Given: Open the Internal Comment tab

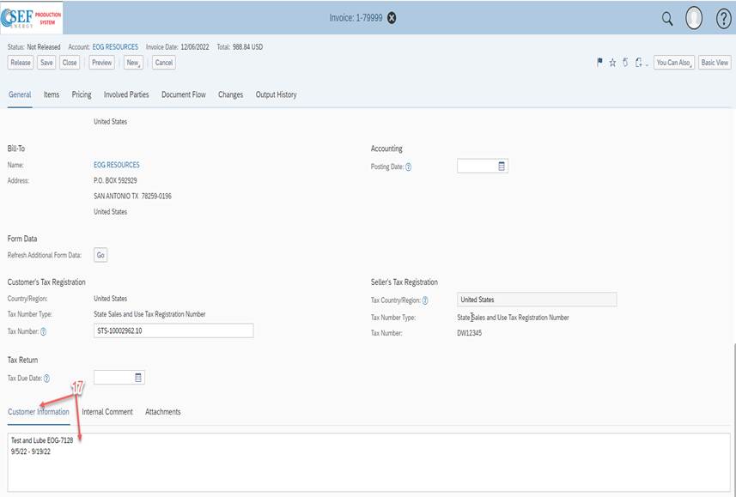Looking at the screenshot, I should 106,411.
